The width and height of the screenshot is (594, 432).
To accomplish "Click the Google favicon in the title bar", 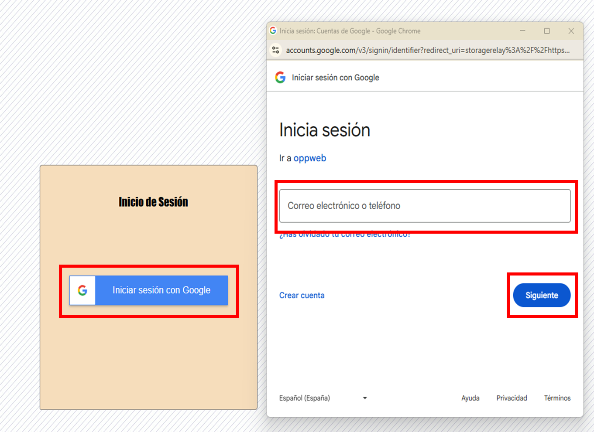I will [x=273, y=31].
